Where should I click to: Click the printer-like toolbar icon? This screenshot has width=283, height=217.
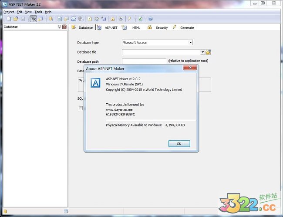coord(121,19)
